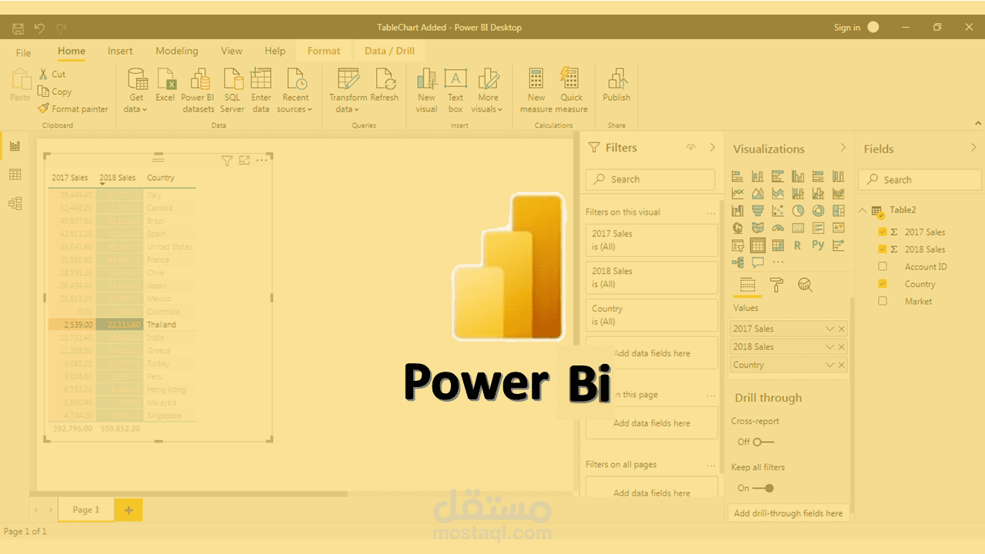The height and width of the screenshot is (554, 985).
Task: Enable the Market field checkbox
Action: point(883,301)
